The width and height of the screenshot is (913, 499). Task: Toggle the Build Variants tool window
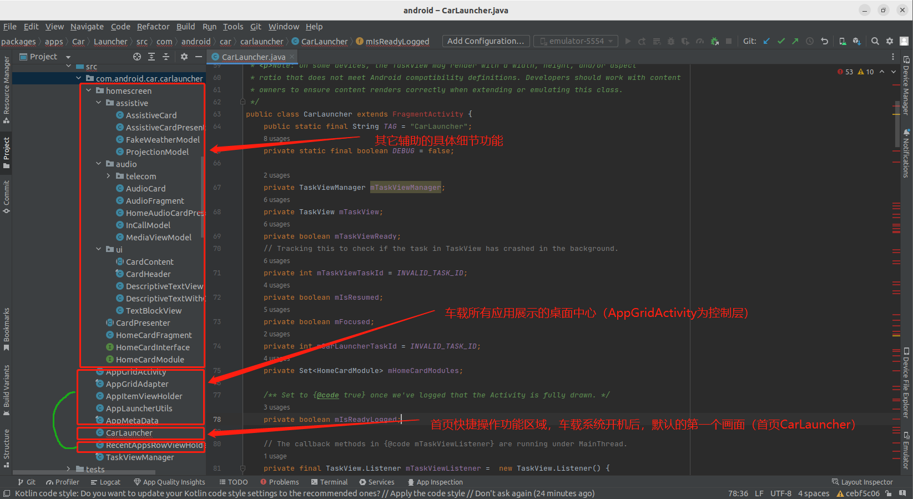point(6,390)
